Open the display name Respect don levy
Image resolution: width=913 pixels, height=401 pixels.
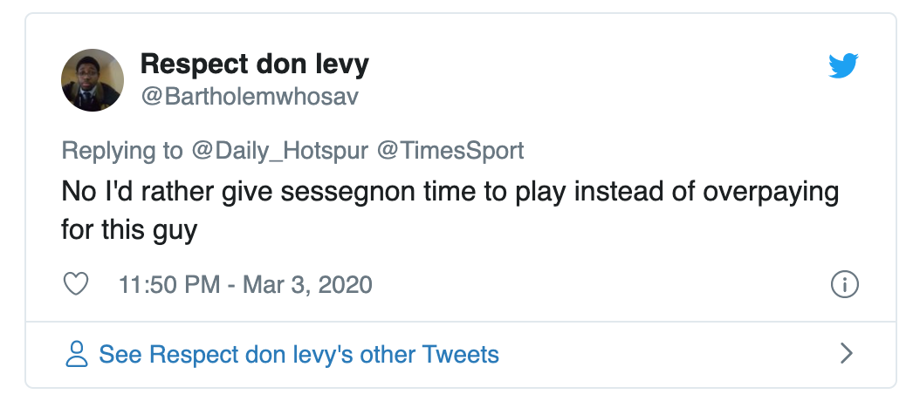pos(255,64)
